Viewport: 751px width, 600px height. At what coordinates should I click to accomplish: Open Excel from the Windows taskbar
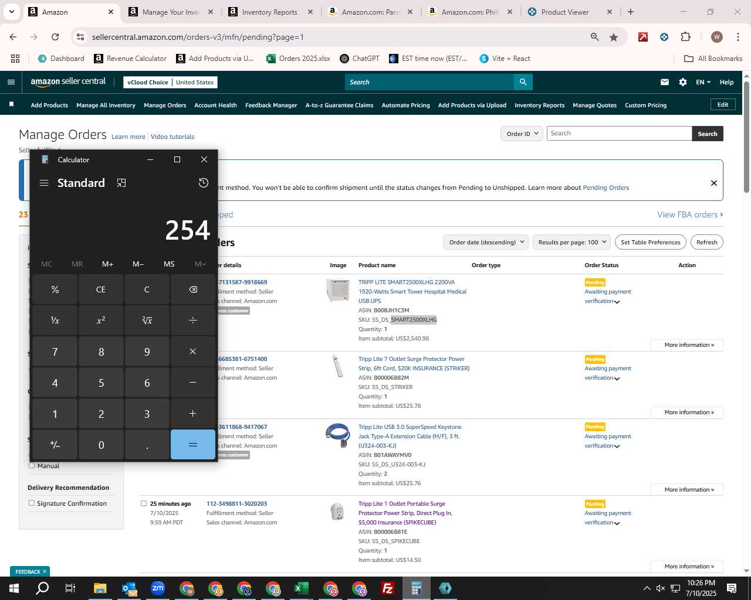pyautogui.click(x=302, y=588)
